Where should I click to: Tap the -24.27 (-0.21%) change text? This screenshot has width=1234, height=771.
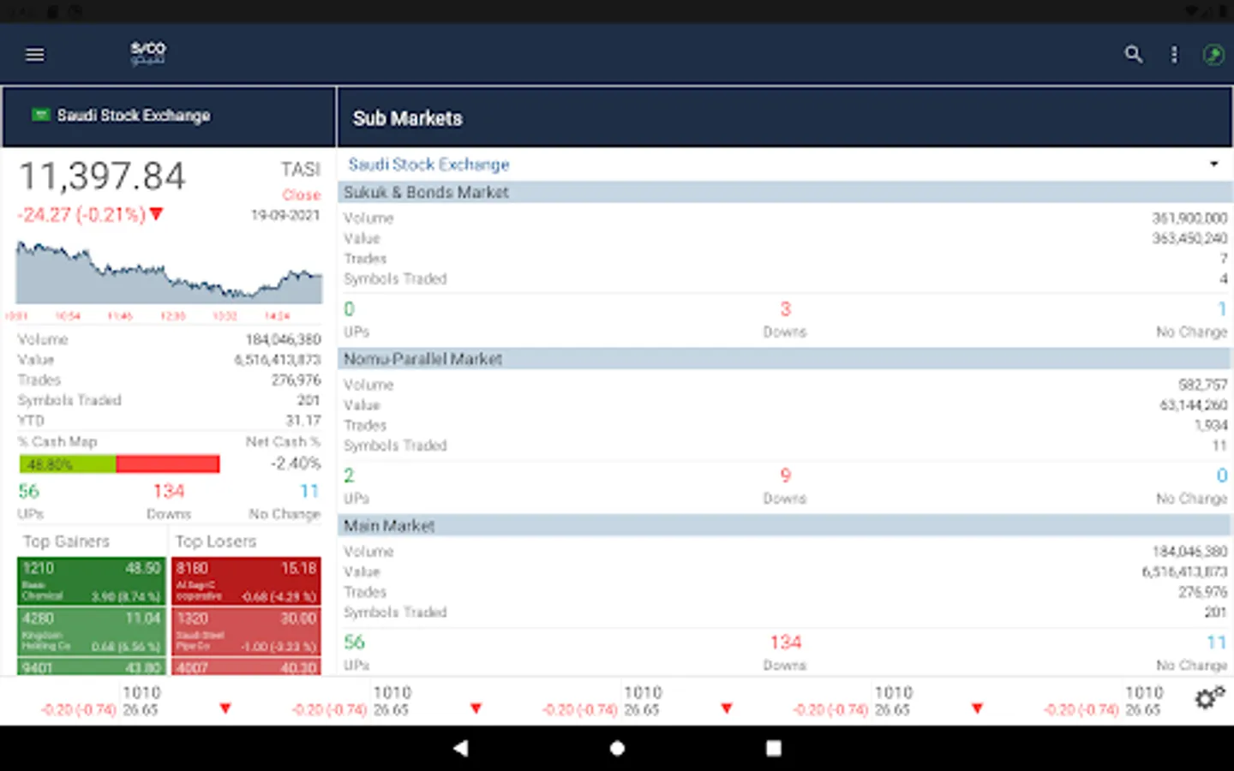point(81,214)
